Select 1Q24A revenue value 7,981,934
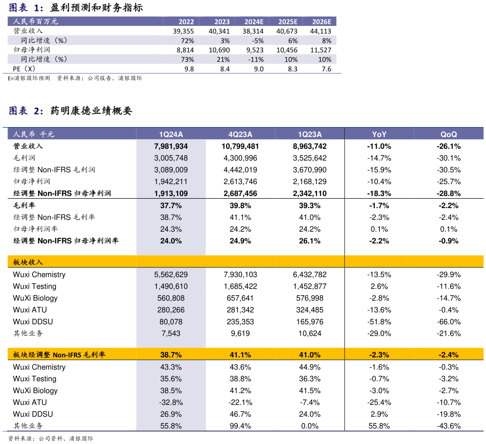 coord(171,146)
